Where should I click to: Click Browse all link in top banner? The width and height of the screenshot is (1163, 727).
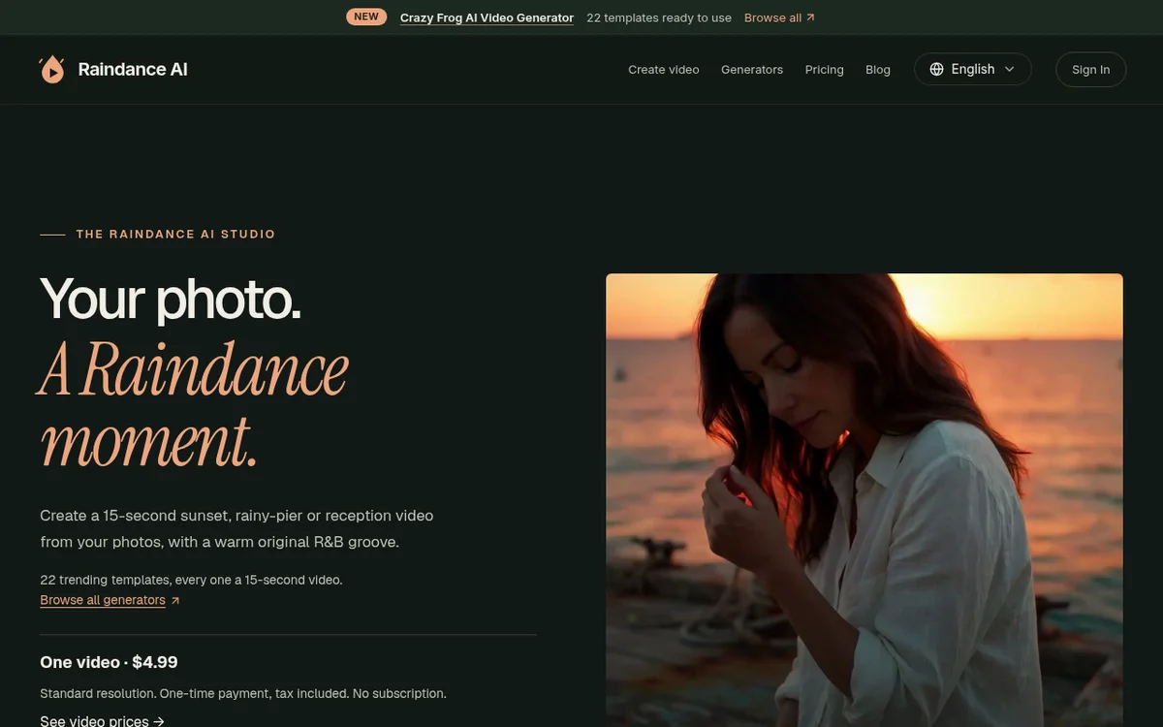[x=779, y=17]
